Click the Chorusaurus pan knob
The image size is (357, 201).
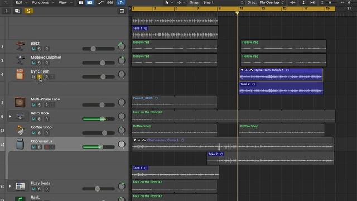(x=122, y=144)
